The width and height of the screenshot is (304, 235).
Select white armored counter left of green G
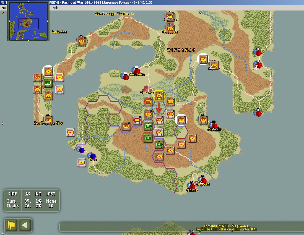point(137,120)
